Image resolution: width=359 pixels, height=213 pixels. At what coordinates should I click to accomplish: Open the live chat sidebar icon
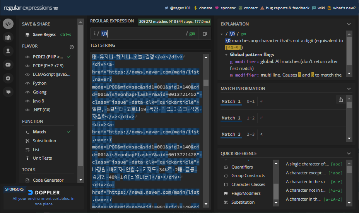click(x=8, y=92)
